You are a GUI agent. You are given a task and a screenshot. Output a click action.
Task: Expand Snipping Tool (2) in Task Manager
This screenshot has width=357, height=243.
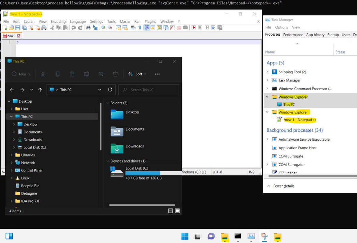pos(267,72)
